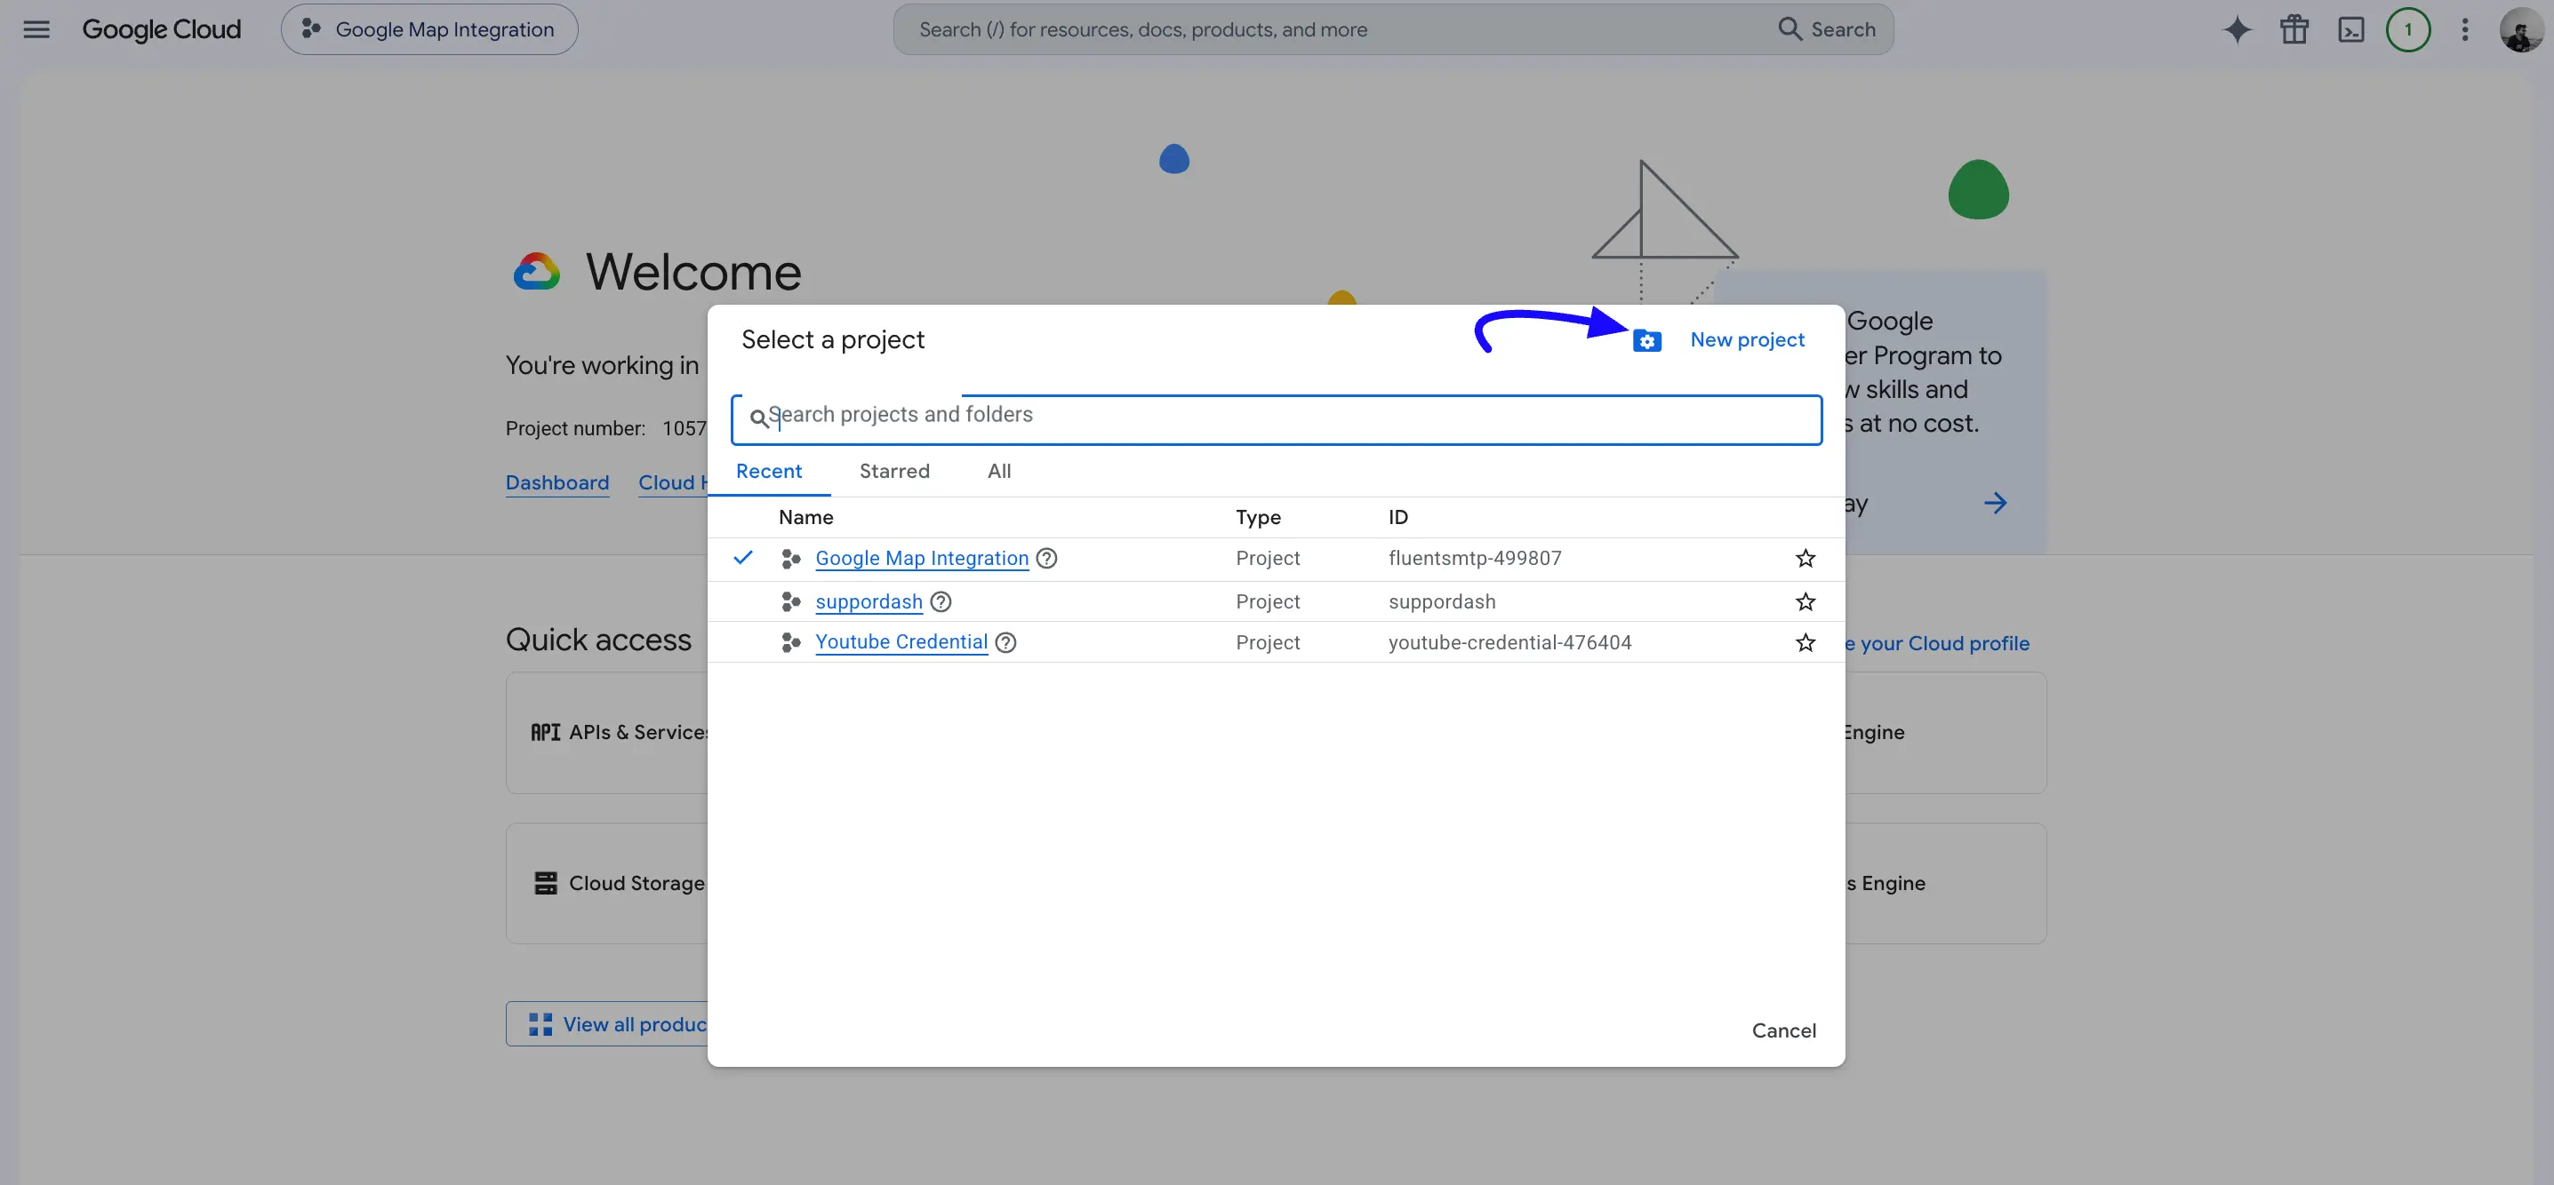Click the Cloud profile link
This screenshot has width=2554, height=1185.
1936,643
